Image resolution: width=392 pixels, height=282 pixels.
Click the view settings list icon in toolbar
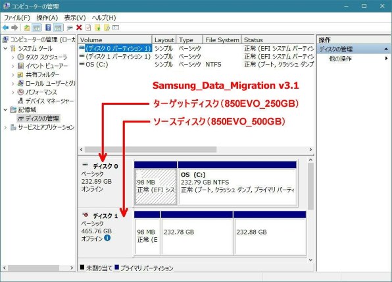point(116,27)
